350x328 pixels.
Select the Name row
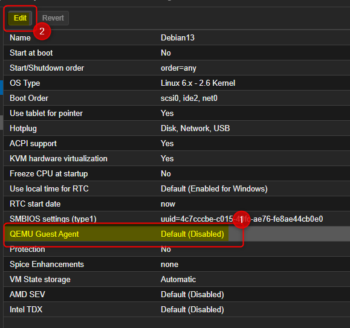coord(177,37)
